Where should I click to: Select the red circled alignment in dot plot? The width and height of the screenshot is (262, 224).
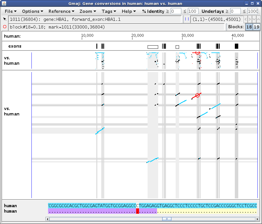tap(198, 95)
